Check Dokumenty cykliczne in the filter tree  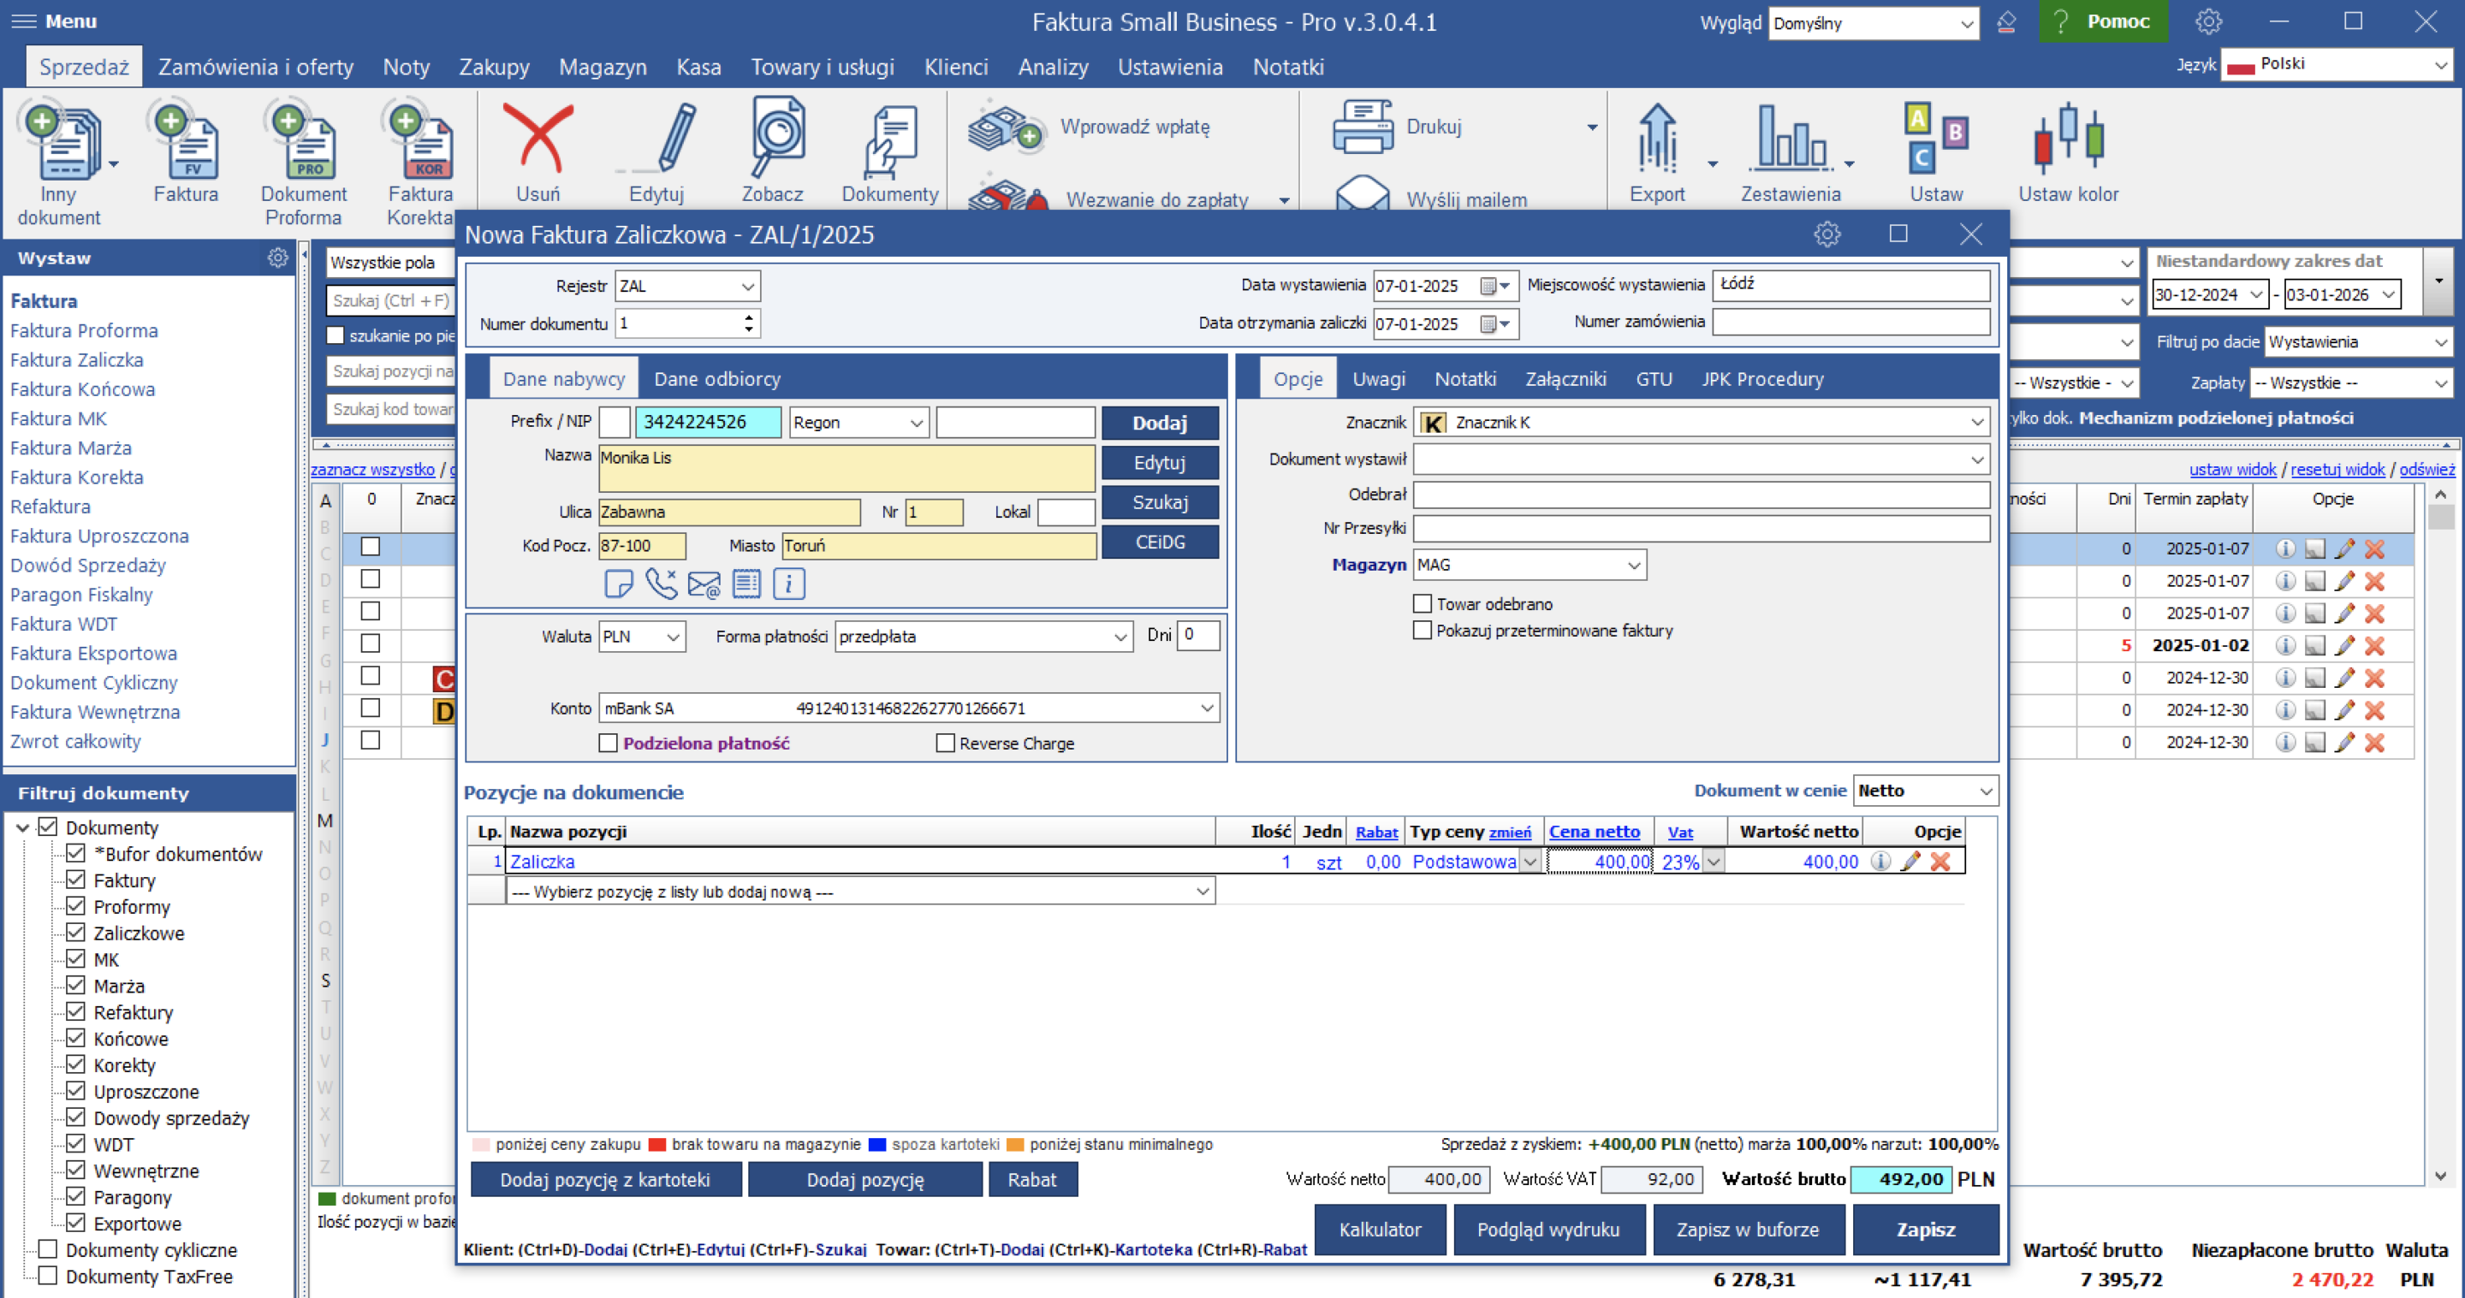(48, 1248)
